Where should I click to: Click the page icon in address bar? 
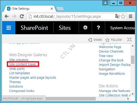tap(30, 16)
